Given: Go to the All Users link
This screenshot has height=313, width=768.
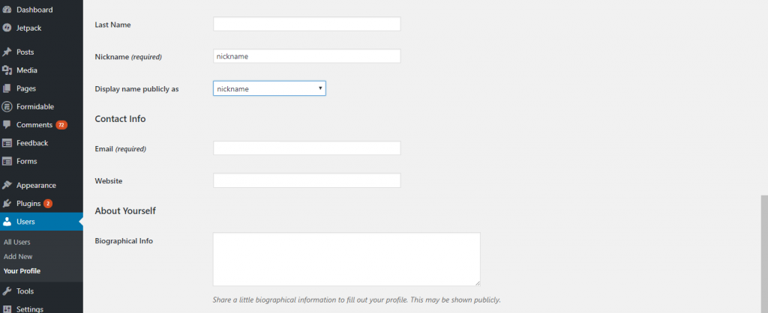Looking at the screenshot, I should click(16, 242).
